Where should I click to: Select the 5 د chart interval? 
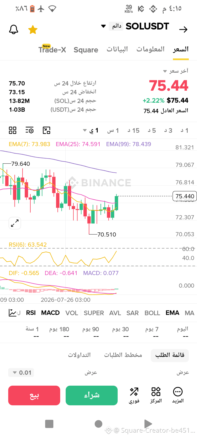[x=152, y=131]
